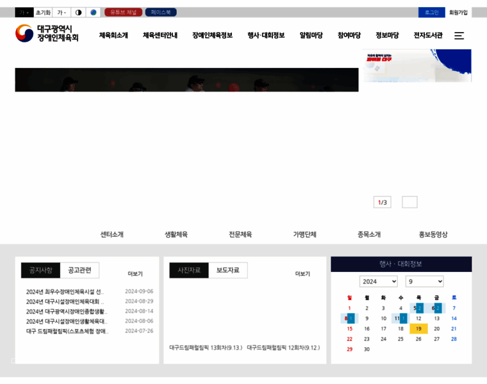Open the 2024 year dropdown
The width and height of the screenshot is (487, 384).
click(x=378, y=282)
